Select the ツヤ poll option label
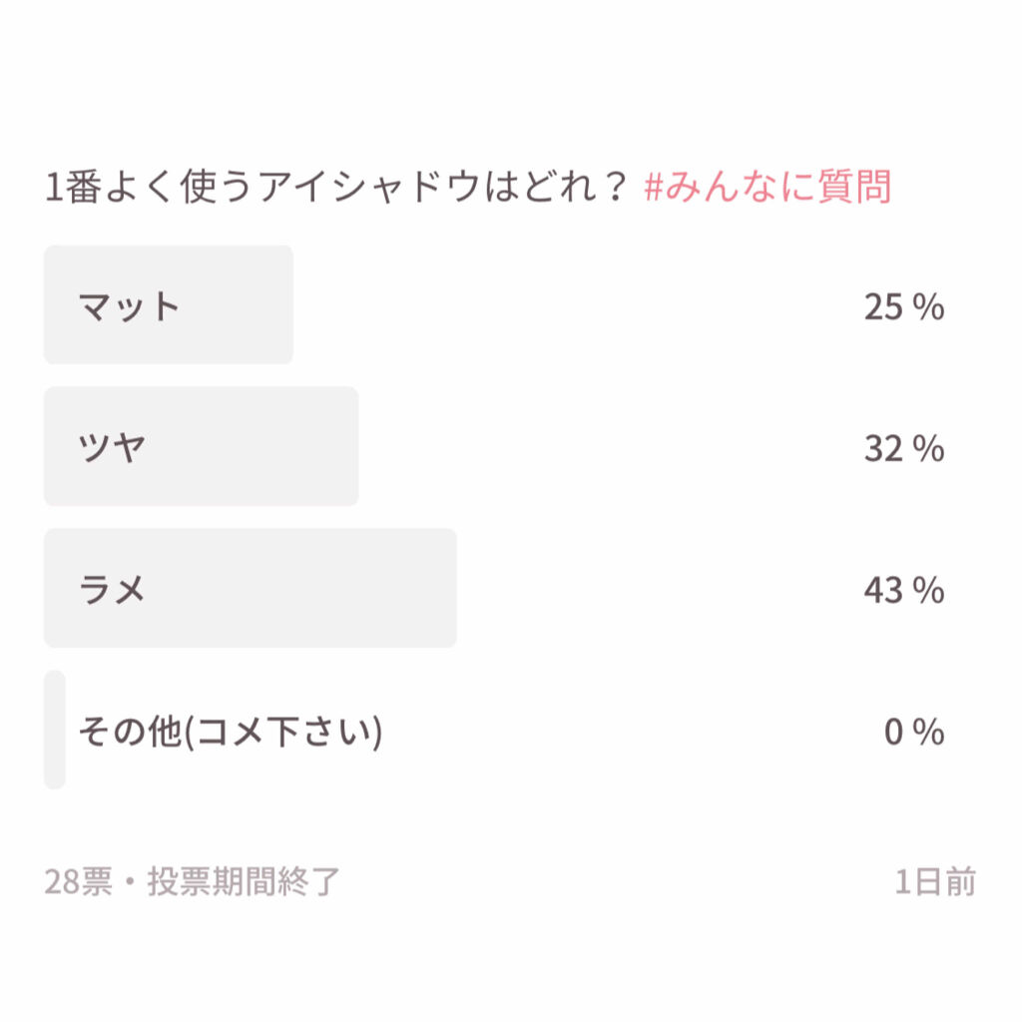This screenshot has height=1022, width=1022. click(113, 448)
